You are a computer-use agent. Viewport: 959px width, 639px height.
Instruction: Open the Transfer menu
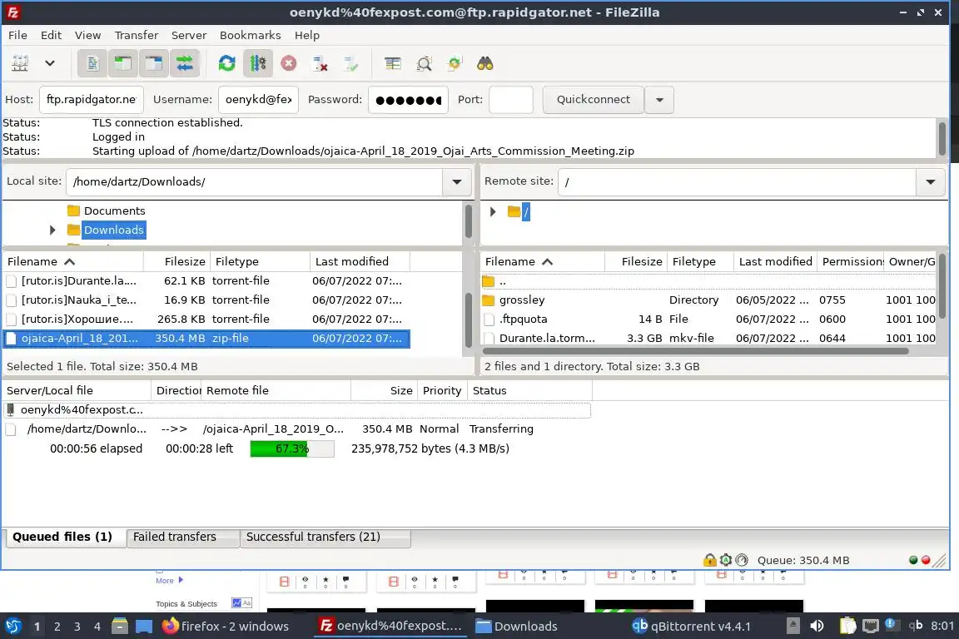137,35
